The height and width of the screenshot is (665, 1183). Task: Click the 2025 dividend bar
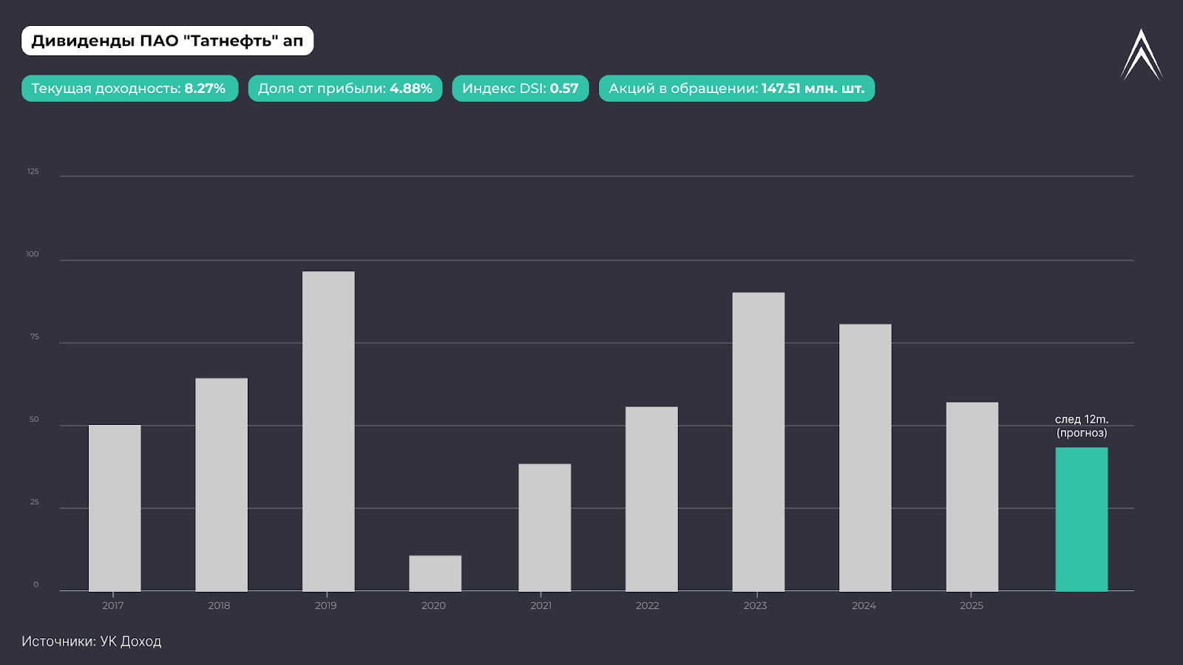[x=972, y=497]
